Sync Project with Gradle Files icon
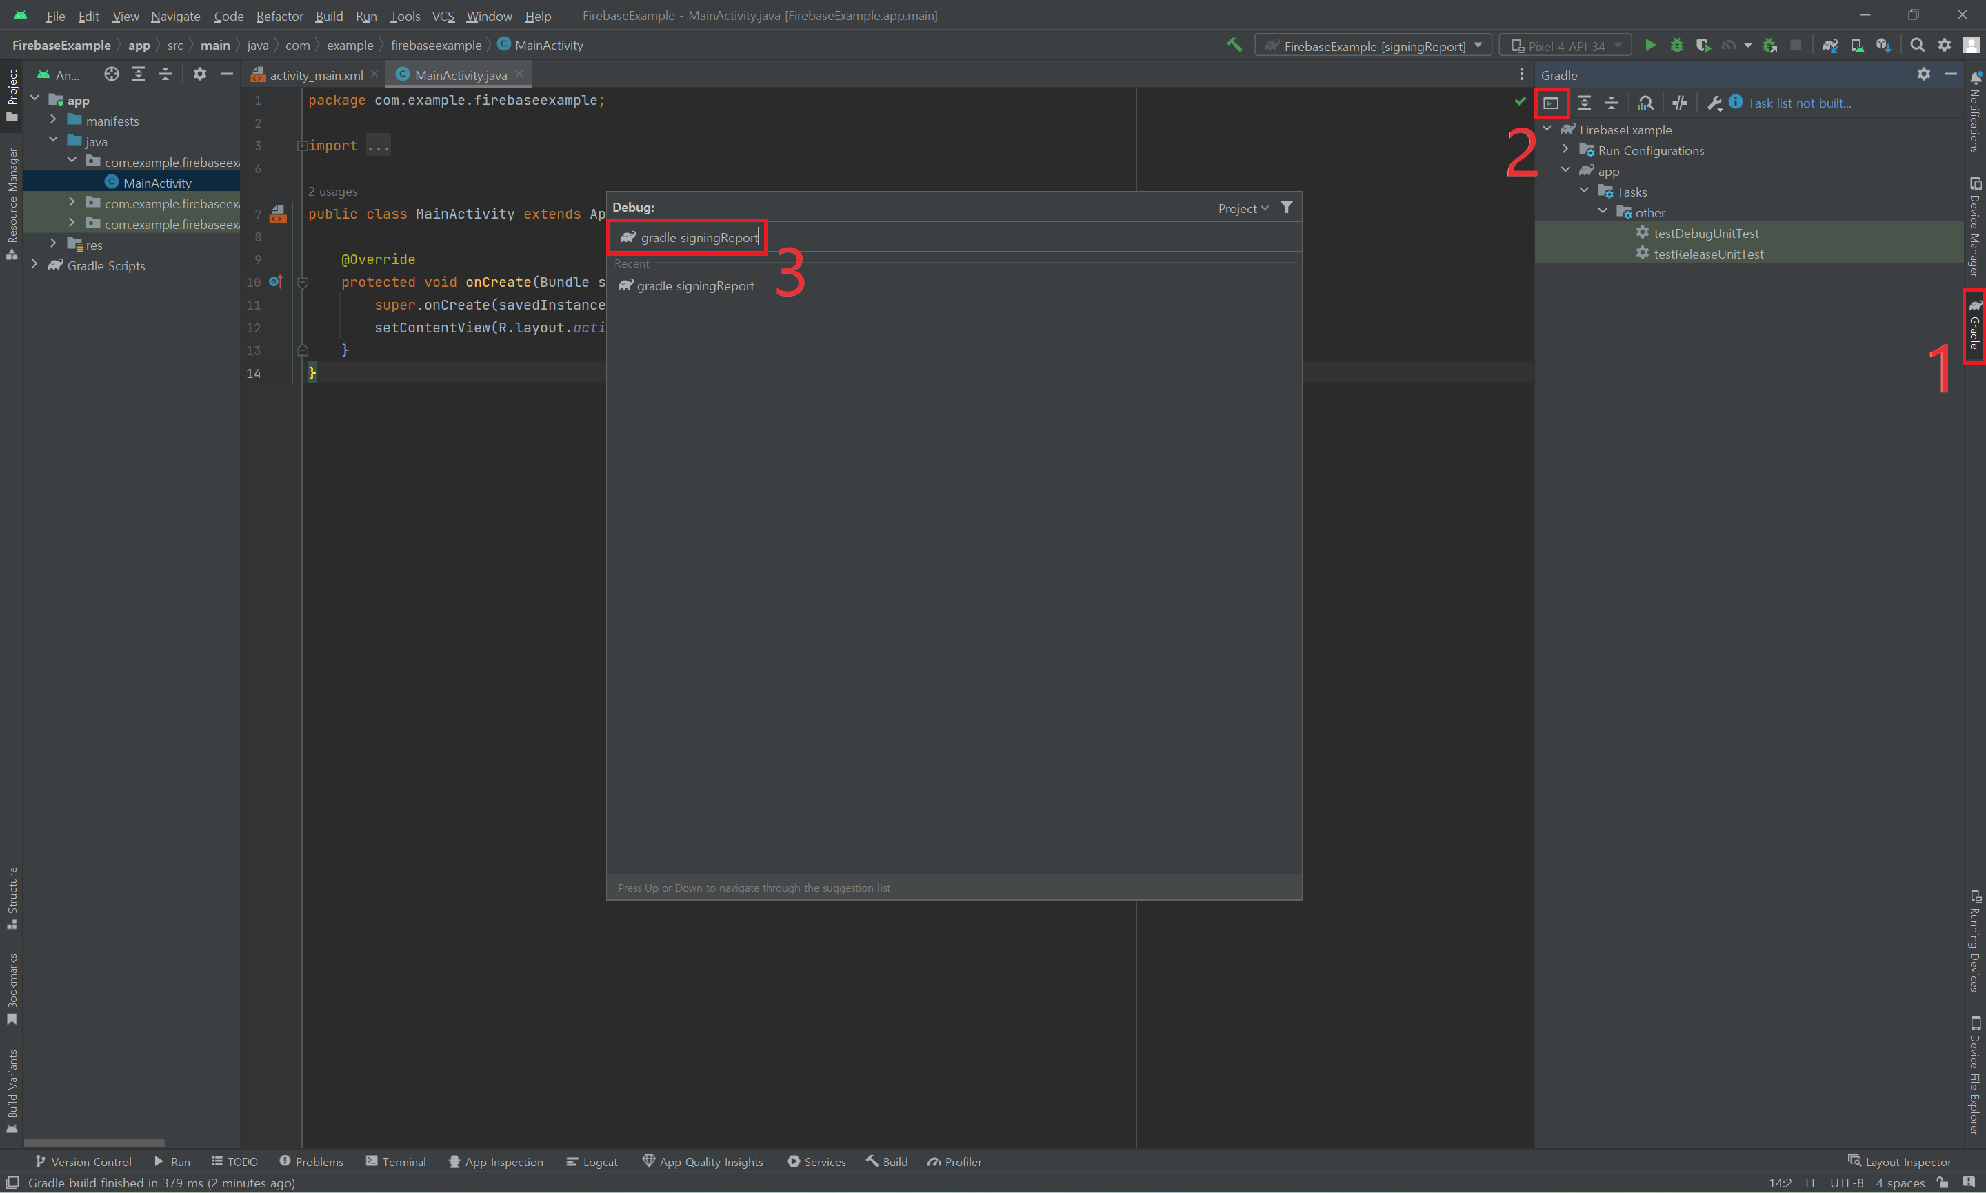Viewport: 1986px width, 1193px height. coord(1830,45)
